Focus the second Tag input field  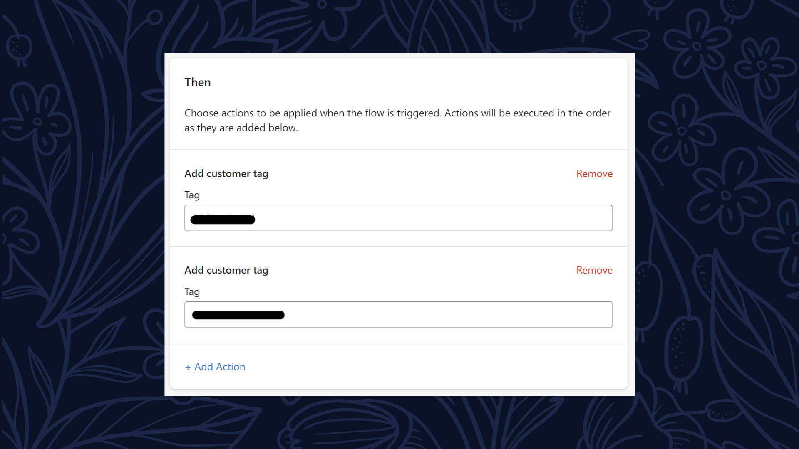tap(416, 315)
